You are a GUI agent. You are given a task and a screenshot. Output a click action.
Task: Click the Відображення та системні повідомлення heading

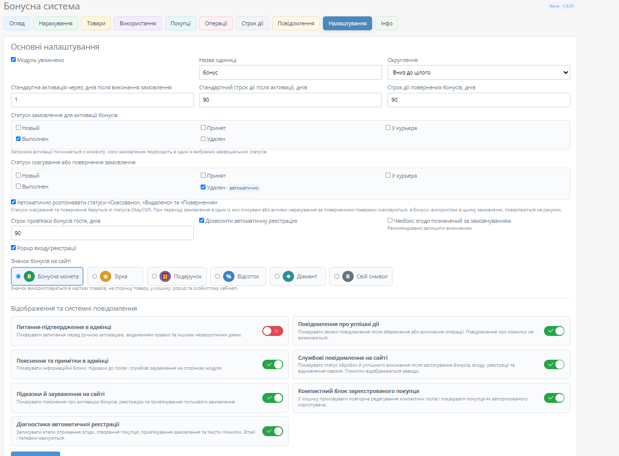[74, 308]
